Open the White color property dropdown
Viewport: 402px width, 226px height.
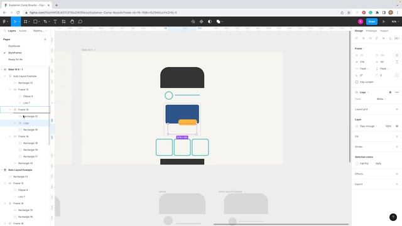coord(381,99)
